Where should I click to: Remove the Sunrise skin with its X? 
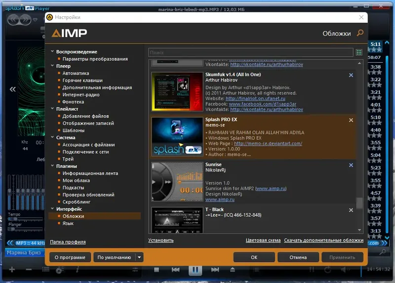[351, 165]
